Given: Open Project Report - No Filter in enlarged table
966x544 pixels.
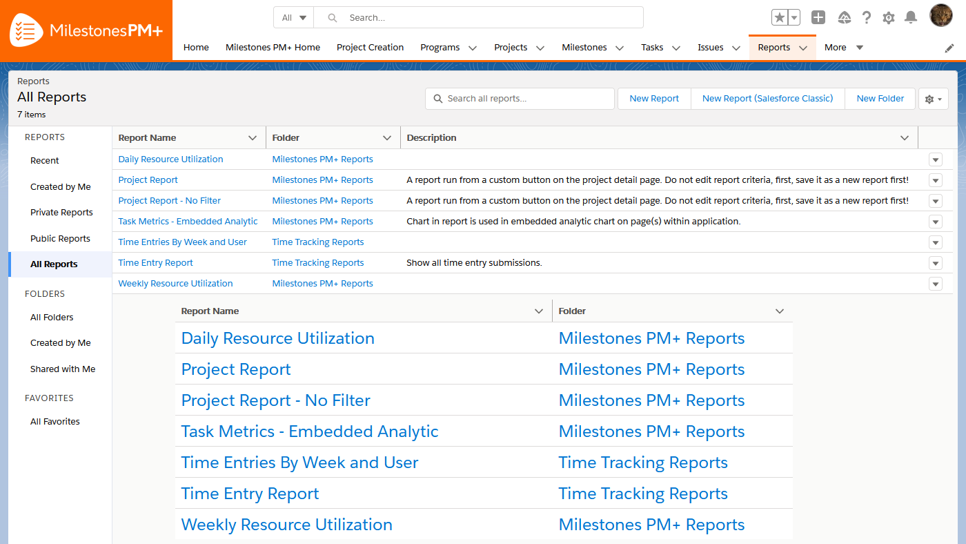Looking at the screenshot, I should 275,400.
